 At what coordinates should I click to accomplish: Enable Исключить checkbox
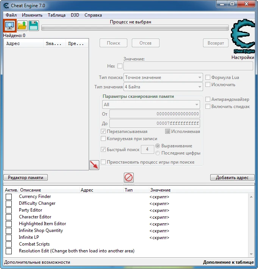tap(208, 84)
